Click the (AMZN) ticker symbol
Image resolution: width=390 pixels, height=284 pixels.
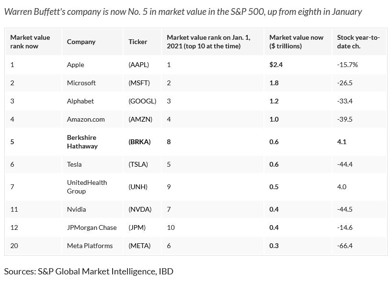140,119
